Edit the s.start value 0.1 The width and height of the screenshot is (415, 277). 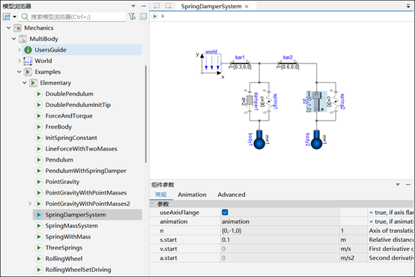point(279,240)
